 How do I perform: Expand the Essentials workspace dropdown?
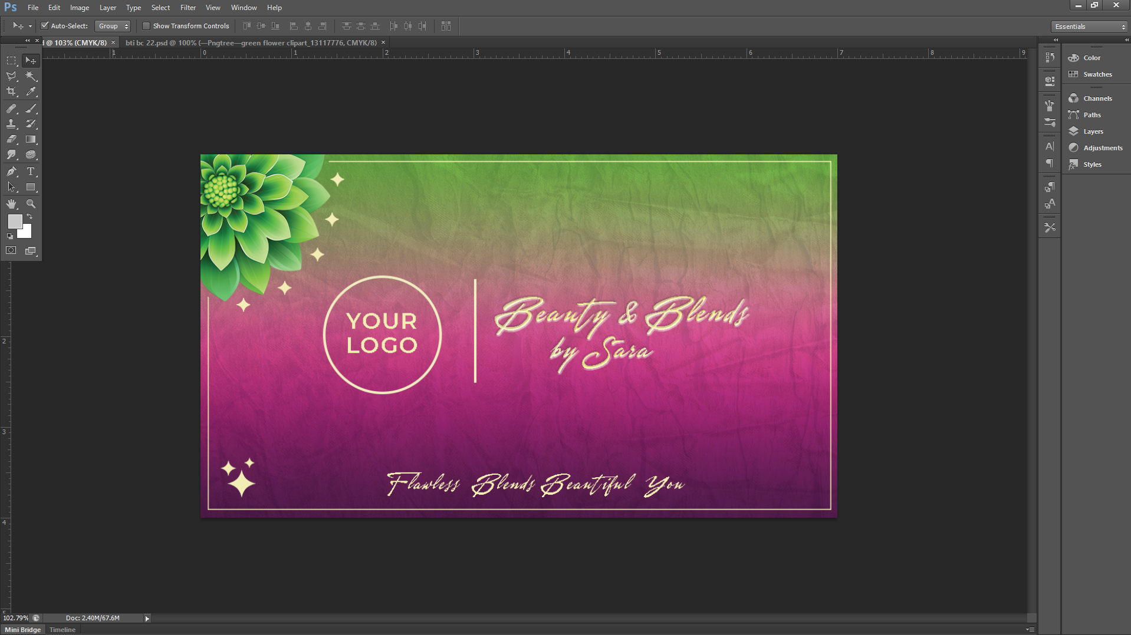coord(1089,27)
